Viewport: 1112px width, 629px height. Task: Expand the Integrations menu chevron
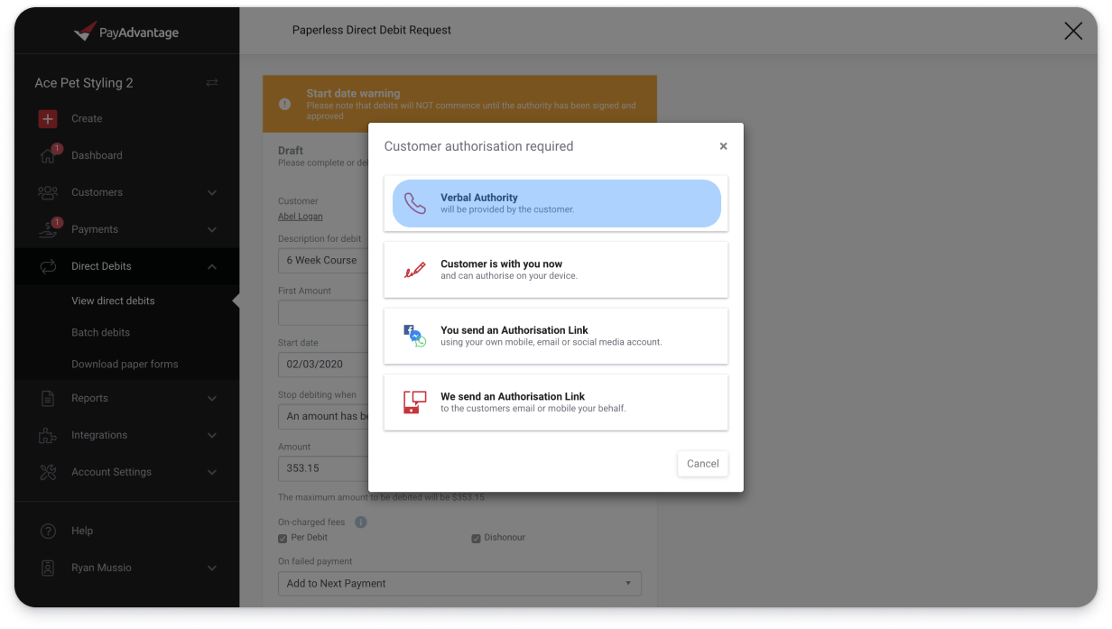[212, 435]
